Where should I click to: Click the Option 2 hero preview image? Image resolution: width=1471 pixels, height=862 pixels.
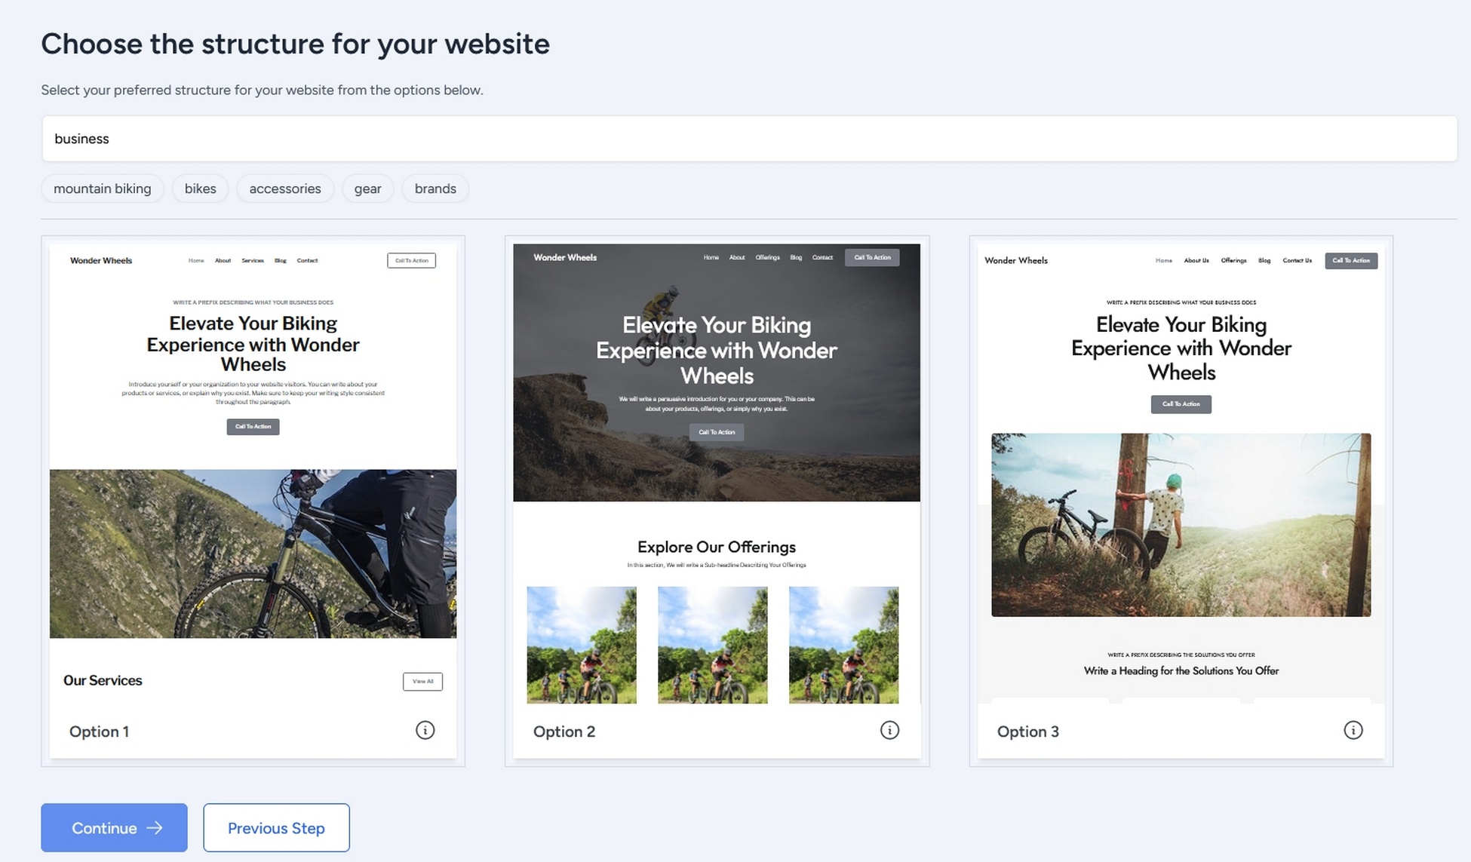point(716,372)
